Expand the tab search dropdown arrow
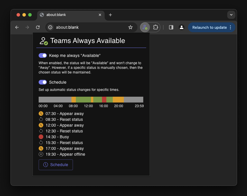Image resolution: width=247 pixels, height=196 pixels. (x=231, y=15)
